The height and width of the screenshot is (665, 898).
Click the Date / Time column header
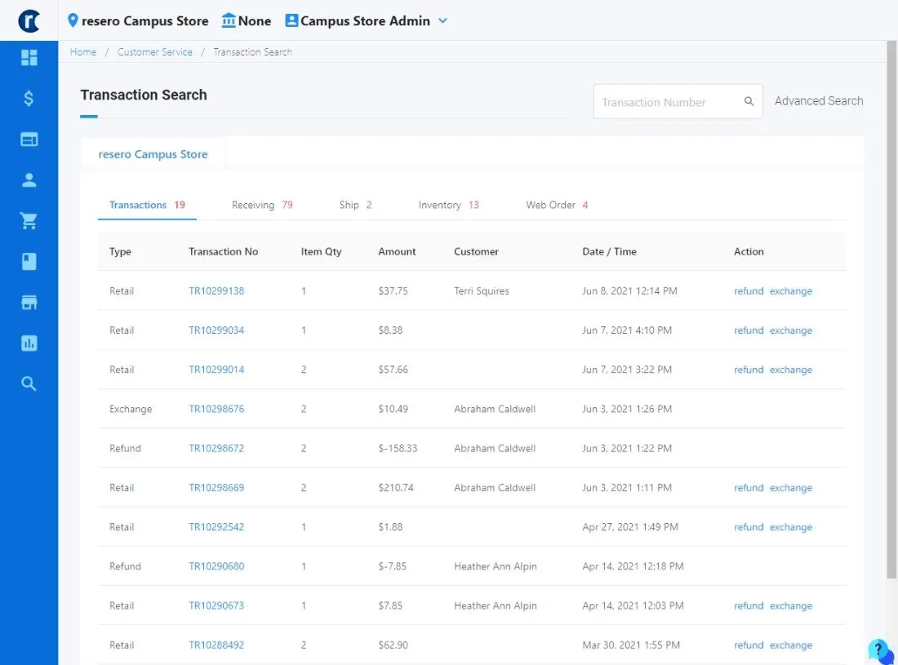click(x=609, y=251)
